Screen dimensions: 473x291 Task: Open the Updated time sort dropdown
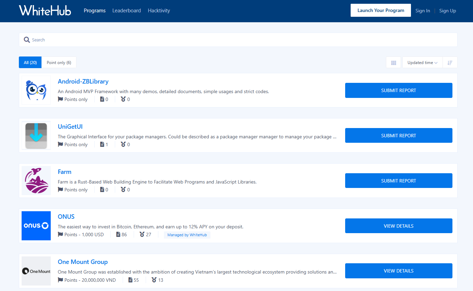point(422,63)
